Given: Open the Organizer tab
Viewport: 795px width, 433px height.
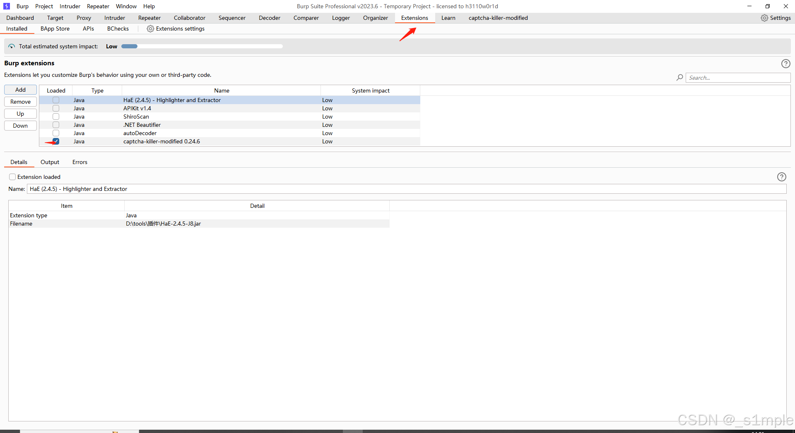Looking at the screenshot, I should coord(376,18).
